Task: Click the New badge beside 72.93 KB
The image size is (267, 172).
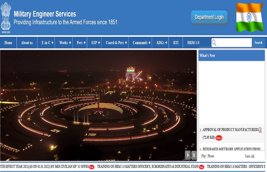Action: coord(219,138)
